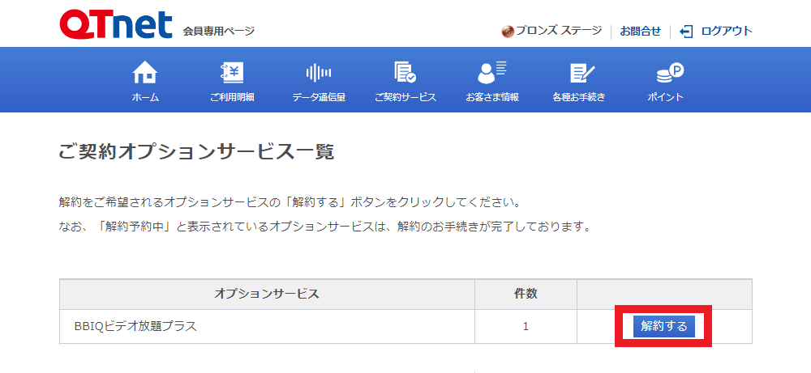
Task: Click the ご契約サービス document checkmark icon
Action: click(405, 73)
